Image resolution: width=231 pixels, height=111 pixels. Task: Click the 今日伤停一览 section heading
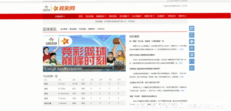(x=50, y=76)
